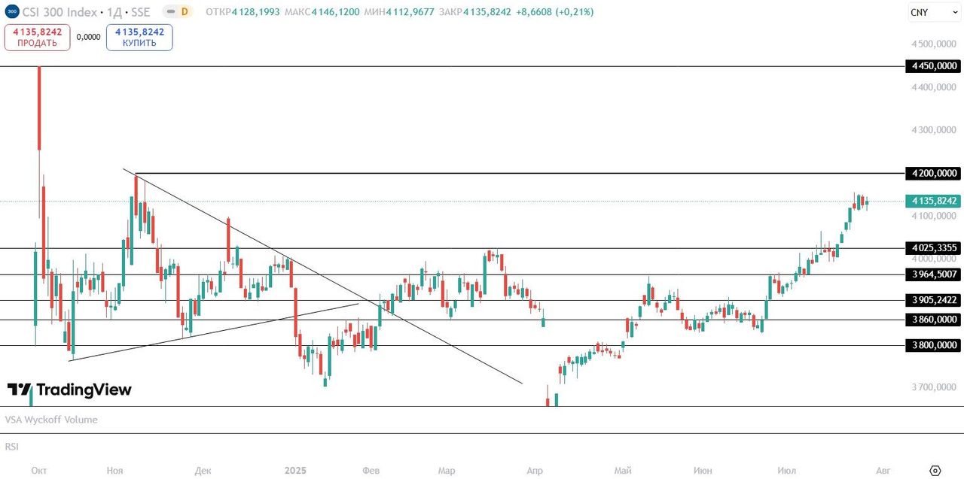Click the 3 800,0000 support level label
Image resolution: width=964 pixels, height=479 pixels.
click(x=934, y=345)
